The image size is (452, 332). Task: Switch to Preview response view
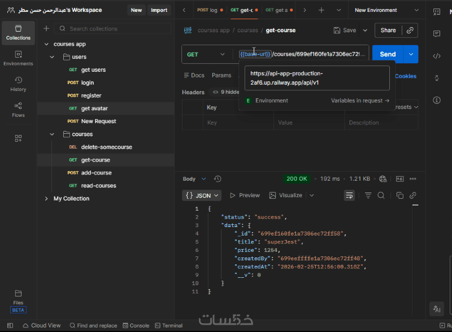[x=245, y=195]
